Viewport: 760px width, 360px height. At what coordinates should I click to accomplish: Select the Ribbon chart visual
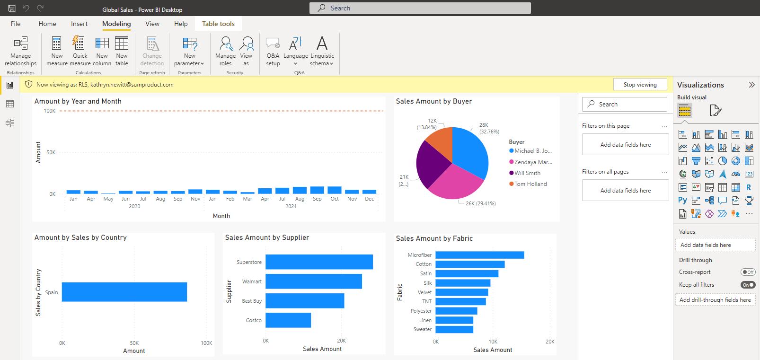click(x=749, y=148)
